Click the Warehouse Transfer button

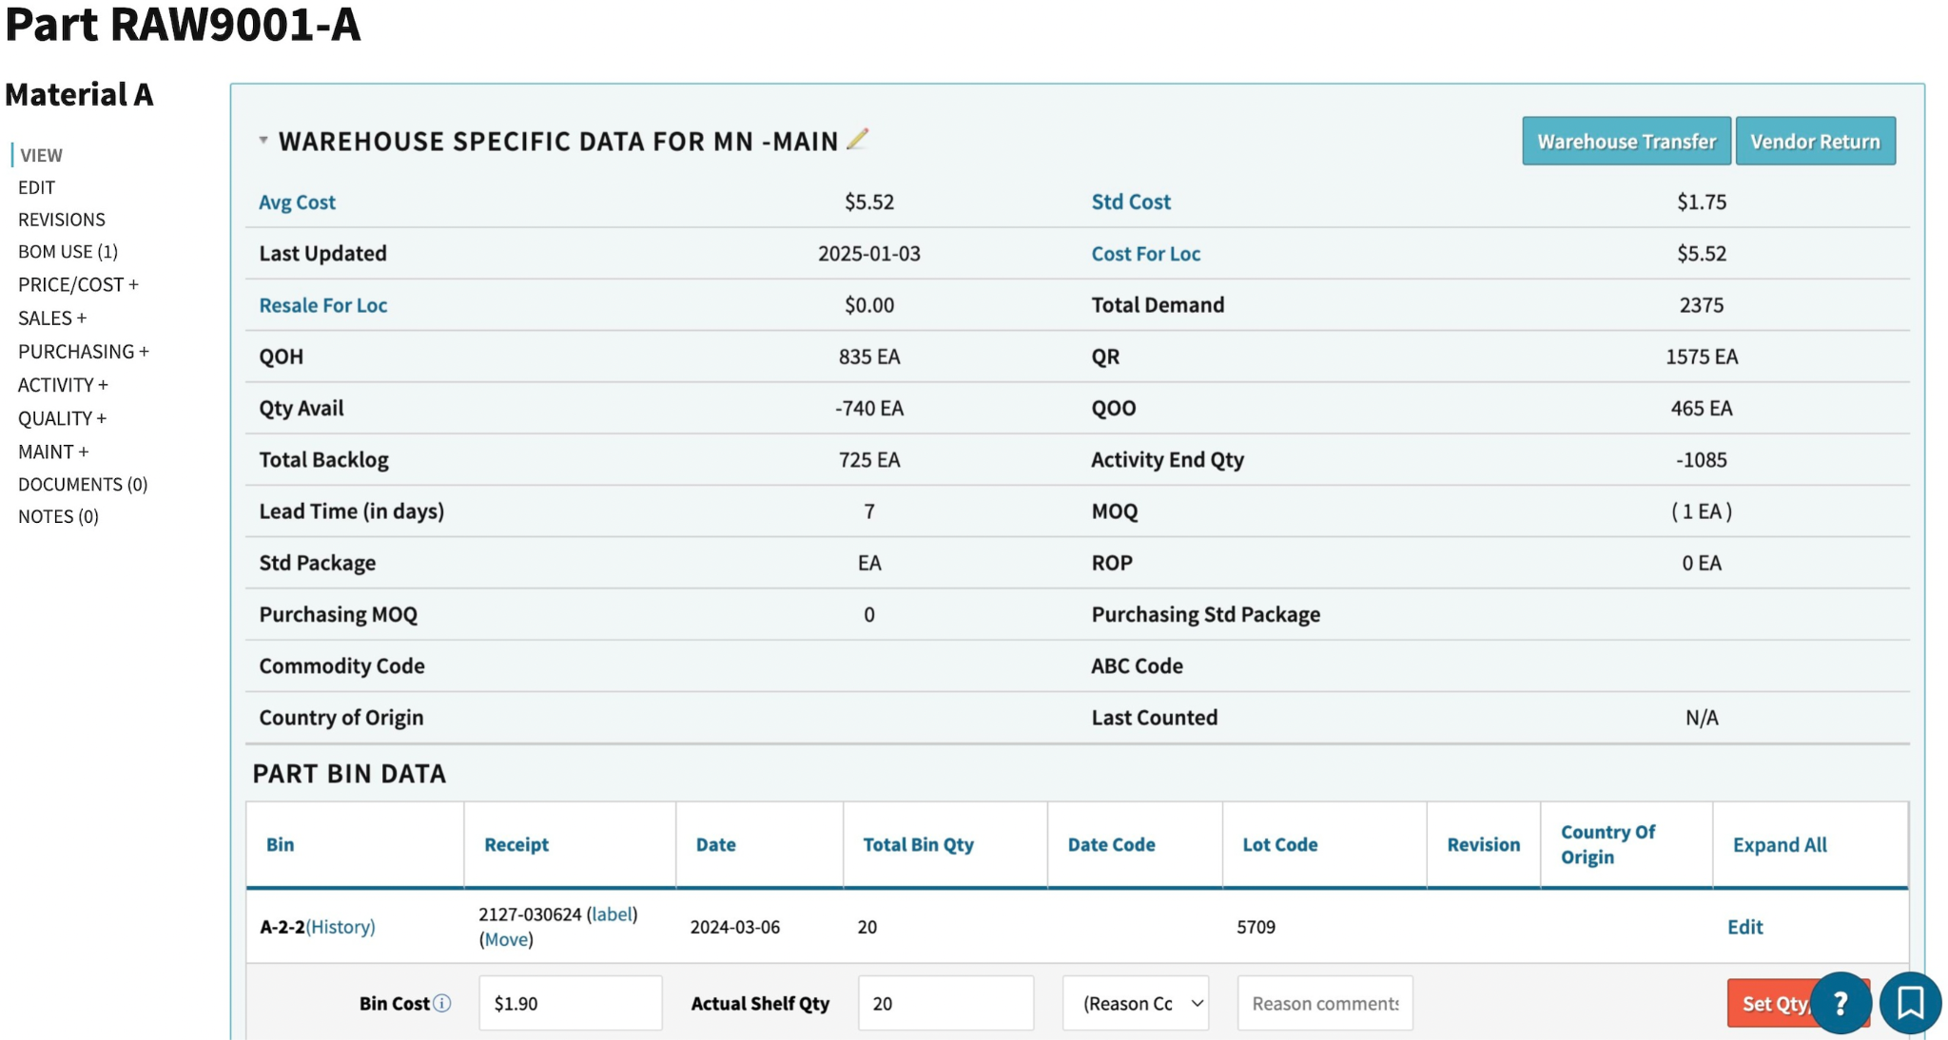pos(1626,142)
